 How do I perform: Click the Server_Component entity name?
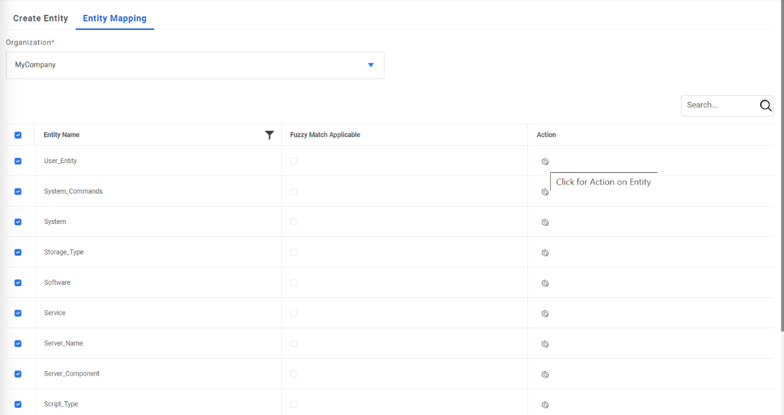[72, 374]
